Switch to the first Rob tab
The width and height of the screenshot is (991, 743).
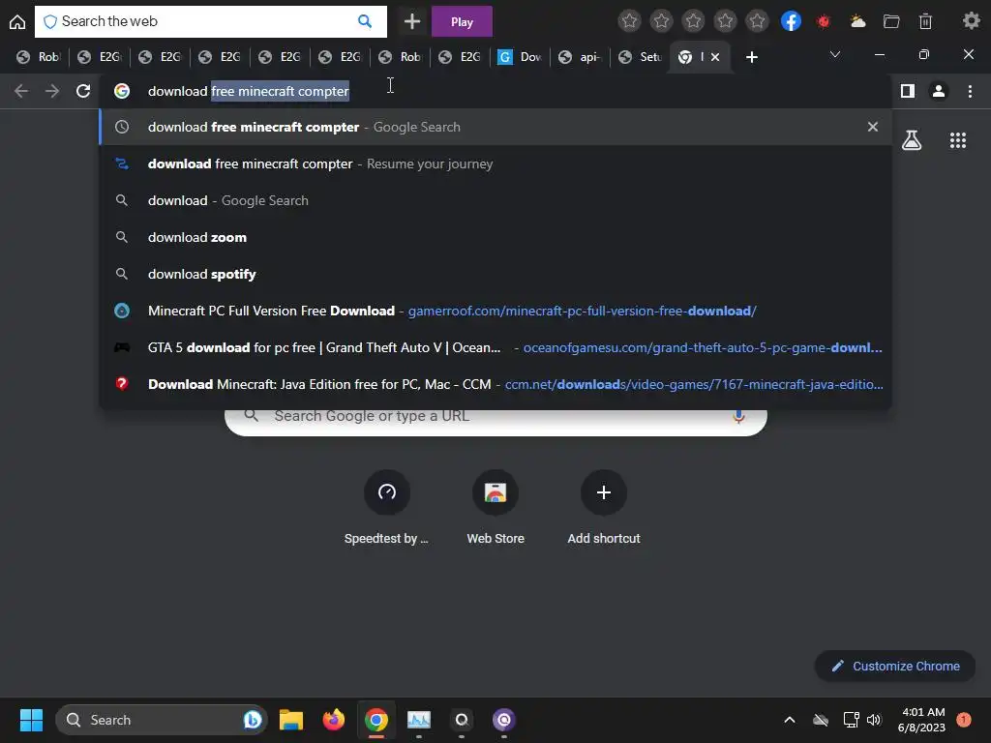pos(39,57)
